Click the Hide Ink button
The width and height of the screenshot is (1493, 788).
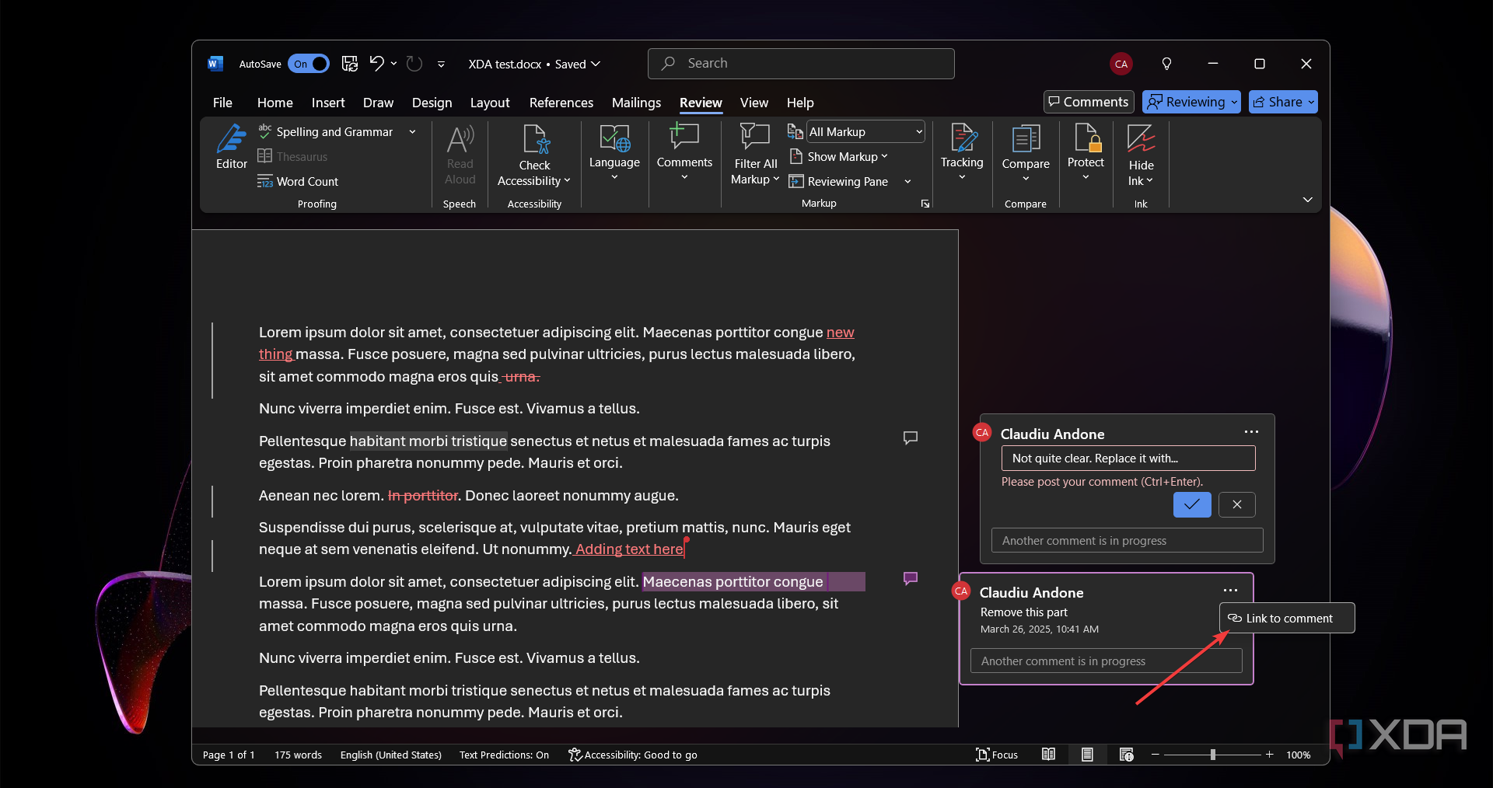coord(1141,155)
